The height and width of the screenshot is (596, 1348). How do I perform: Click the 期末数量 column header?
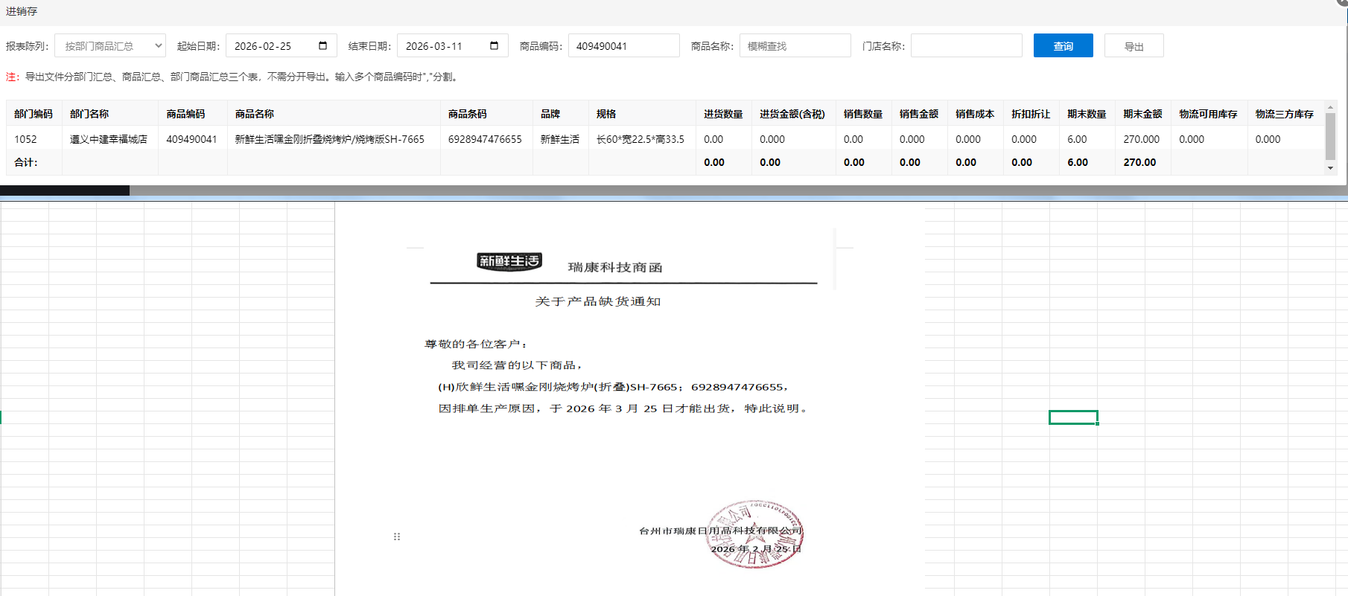(1086, 114)
